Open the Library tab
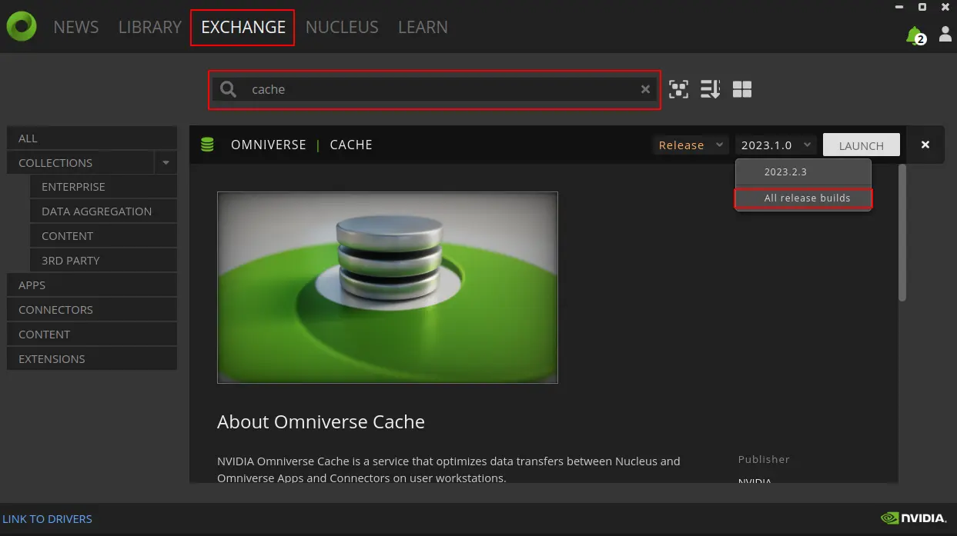Image resolution: width=957 pixels, height=536 pixels. point(150,27)
